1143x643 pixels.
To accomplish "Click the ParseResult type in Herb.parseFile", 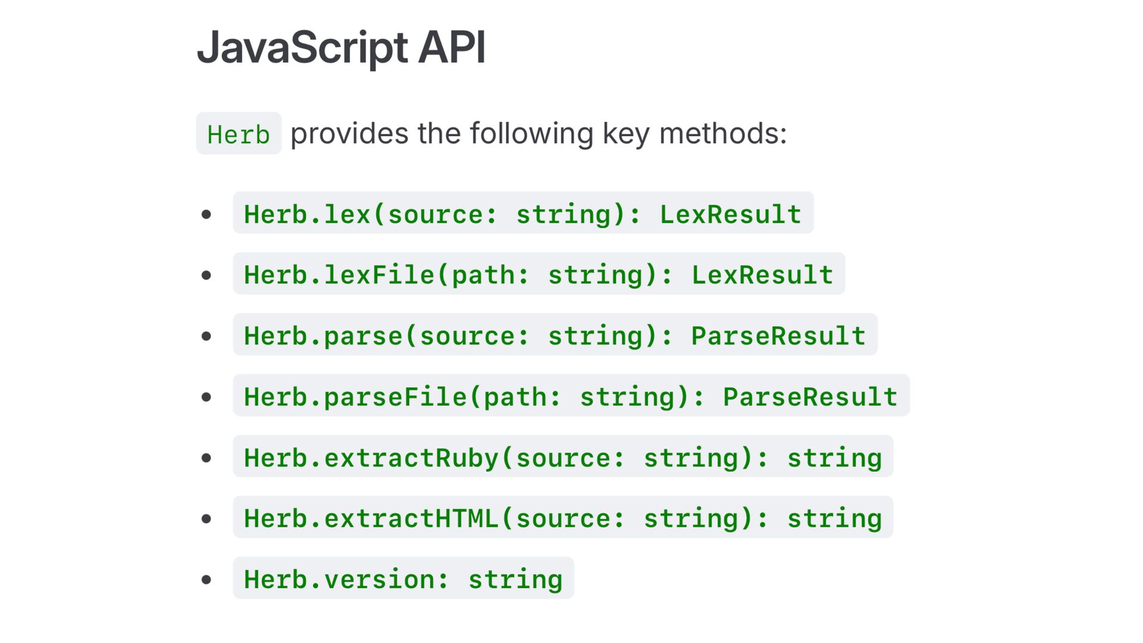I will click(810, 397).
